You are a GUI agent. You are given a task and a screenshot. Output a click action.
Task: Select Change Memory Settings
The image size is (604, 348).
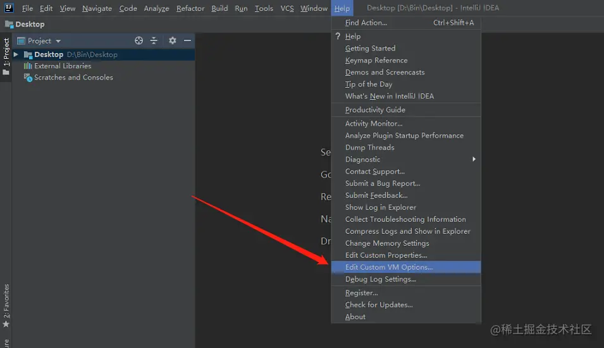pos(406,243)
